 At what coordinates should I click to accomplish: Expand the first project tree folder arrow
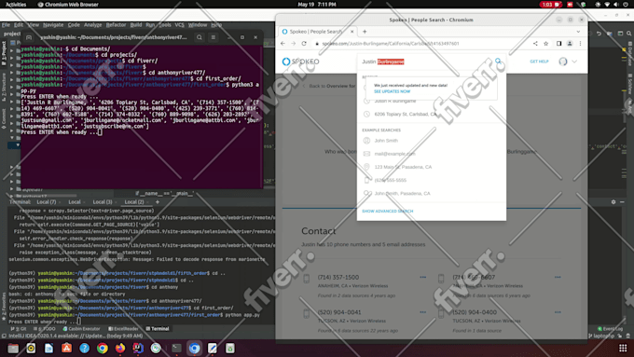click(x=12, y=51)
